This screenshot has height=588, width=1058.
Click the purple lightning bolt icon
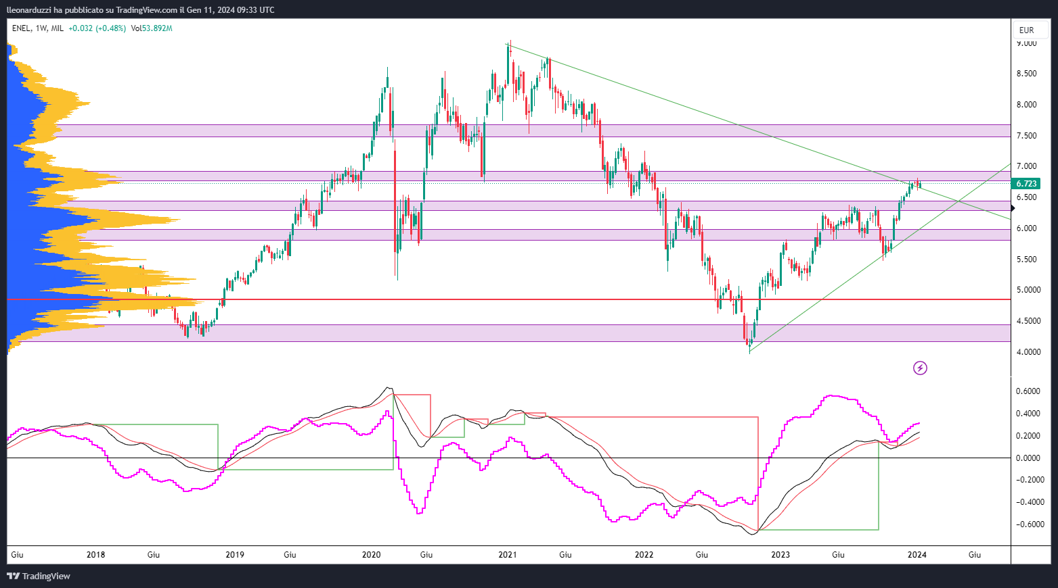coord(920,368)
